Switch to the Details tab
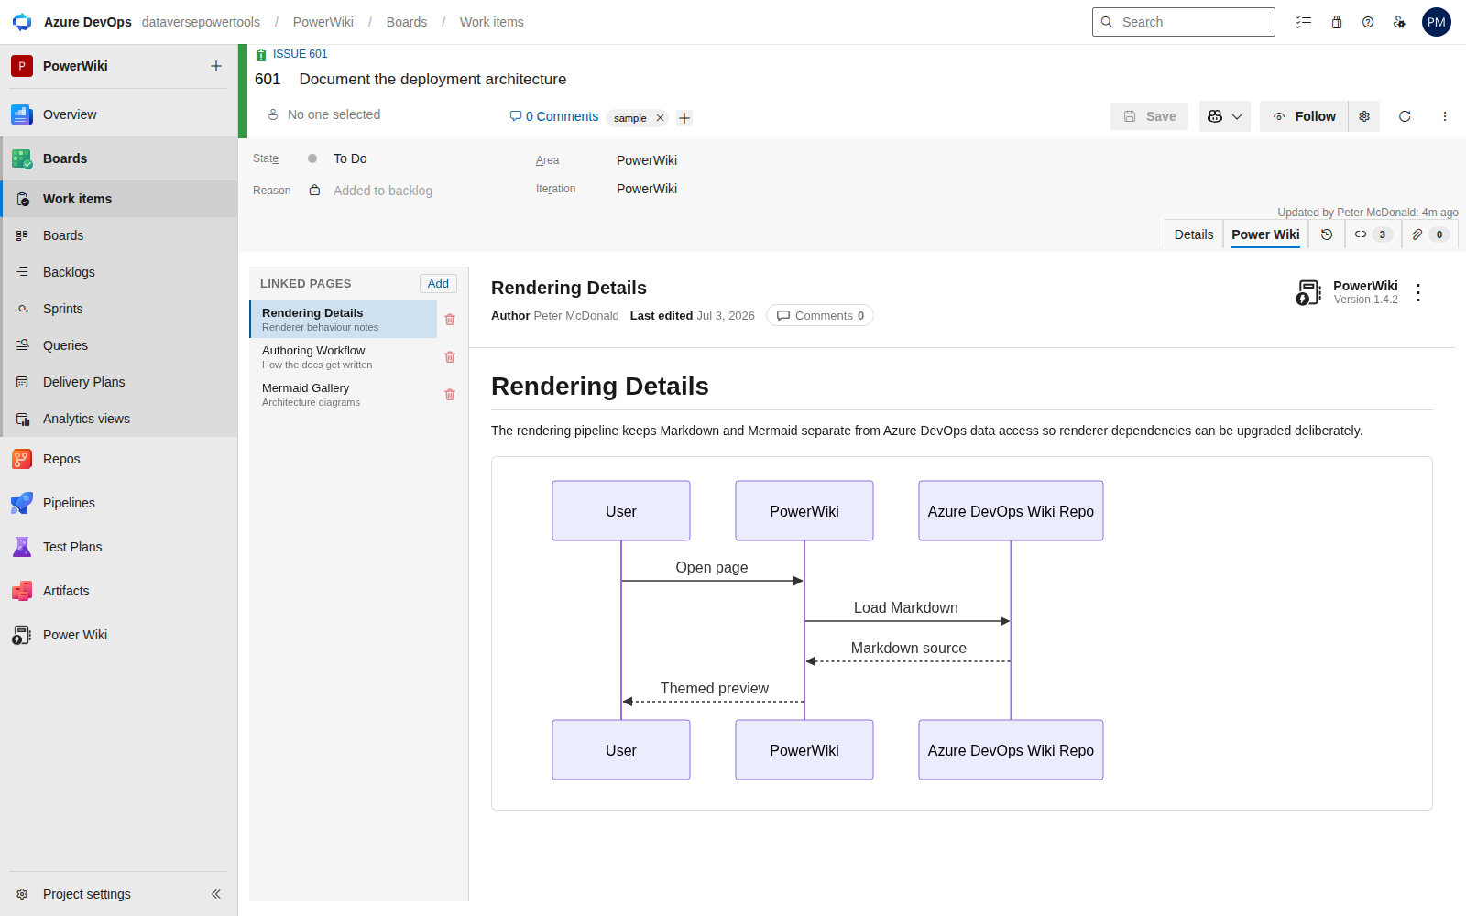Image resolution: width=1466 pixels, height=916 pixels. [x=1194, y=234]
